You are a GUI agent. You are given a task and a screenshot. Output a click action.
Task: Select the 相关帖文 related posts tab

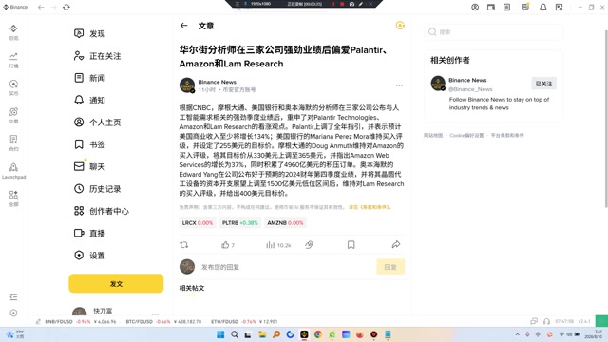coord(192,288)
